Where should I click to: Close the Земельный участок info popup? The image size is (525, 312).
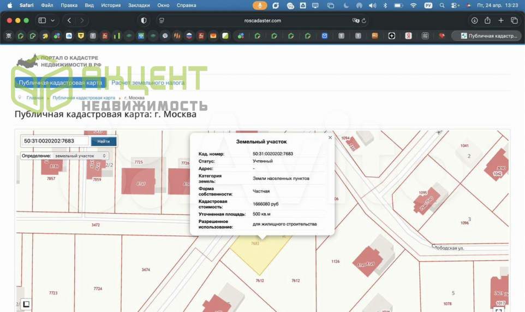point(330,138)
